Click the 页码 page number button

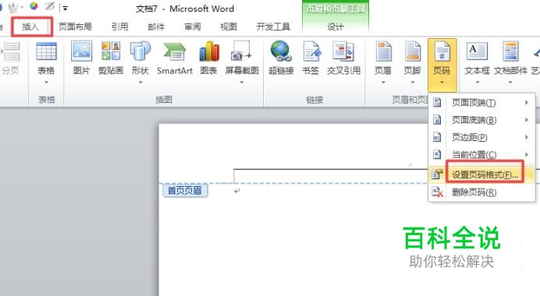(442, 65)
